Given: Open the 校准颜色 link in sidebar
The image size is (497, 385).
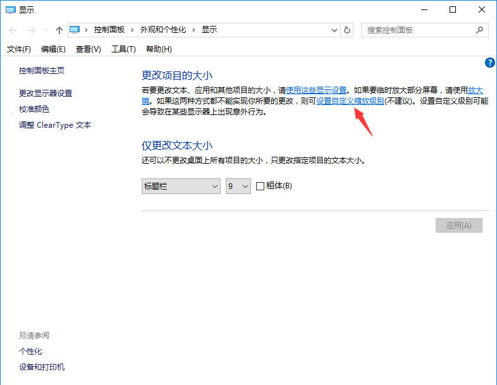Looking at the screenshot, I should coord(34,109).
